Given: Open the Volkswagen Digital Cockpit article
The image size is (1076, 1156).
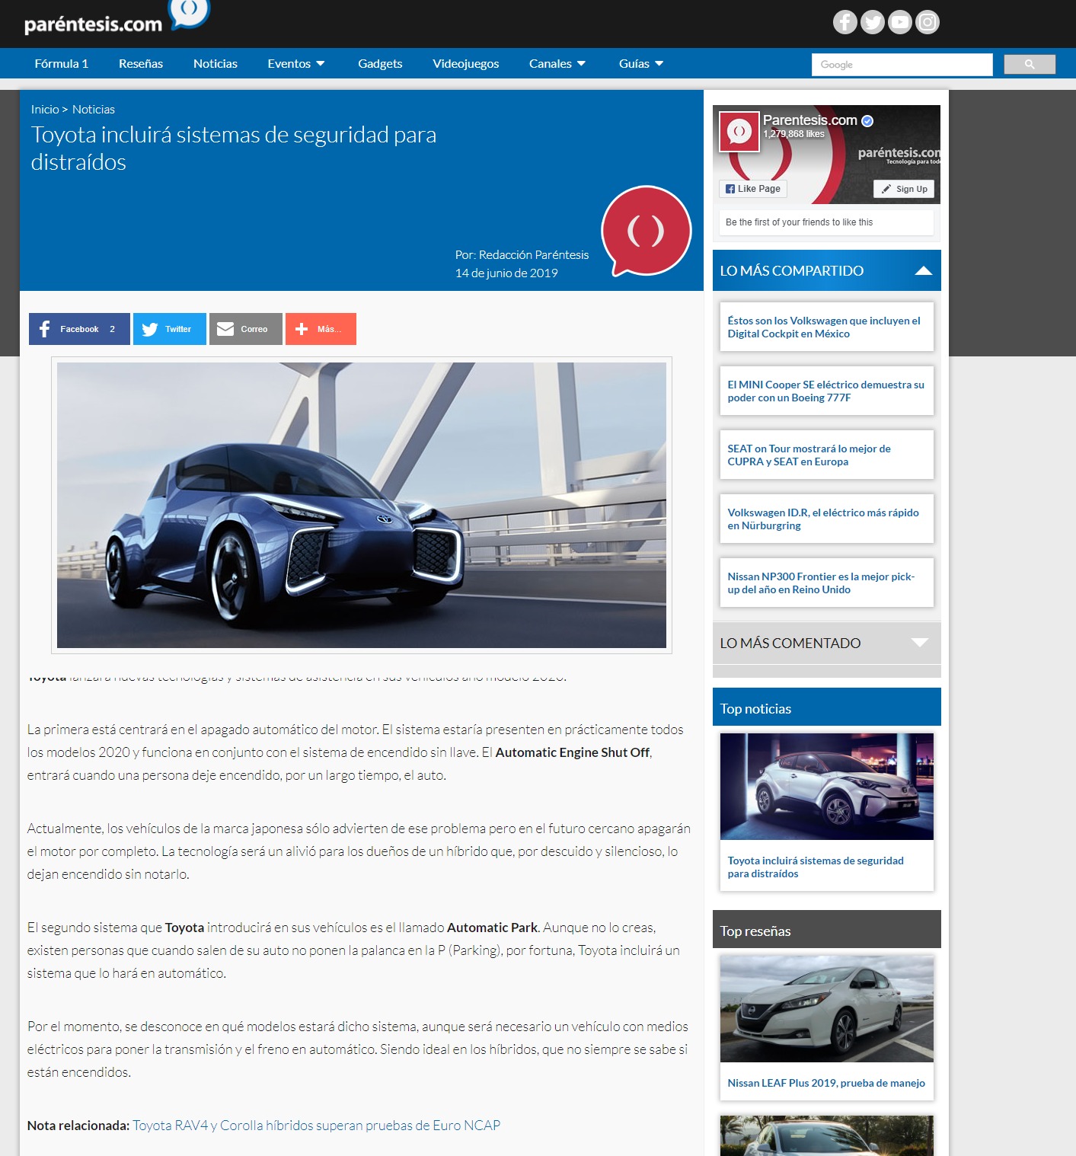Looking at the screenshot, I should click(827, 327).
